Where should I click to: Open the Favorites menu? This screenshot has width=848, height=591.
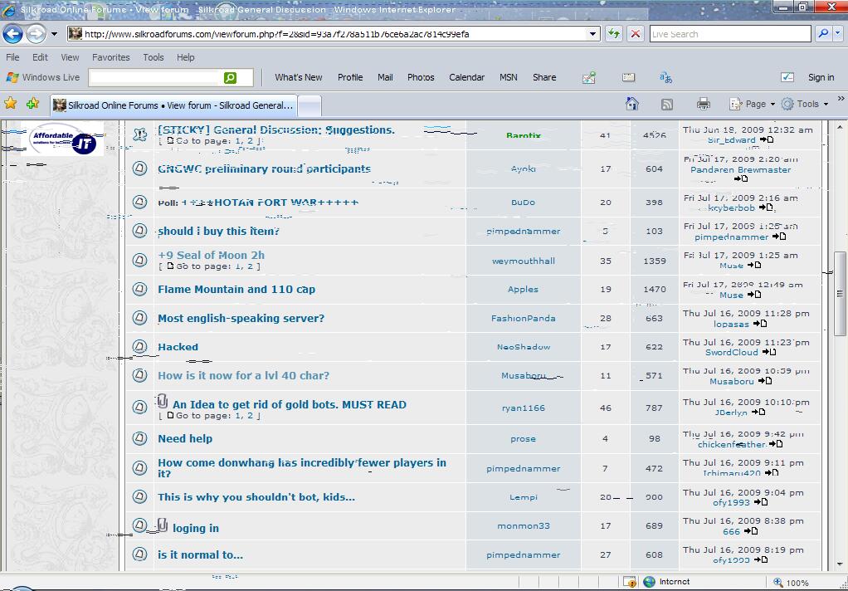(110, 57)
